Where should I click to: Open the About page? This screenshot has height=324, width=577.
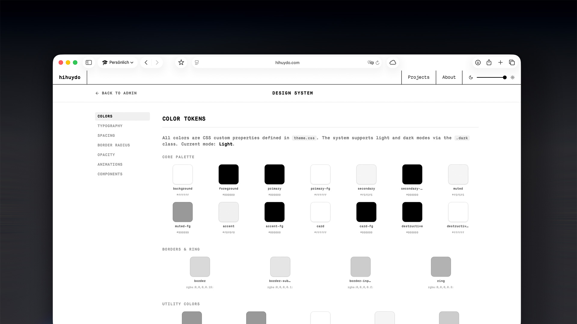[449, 77]
